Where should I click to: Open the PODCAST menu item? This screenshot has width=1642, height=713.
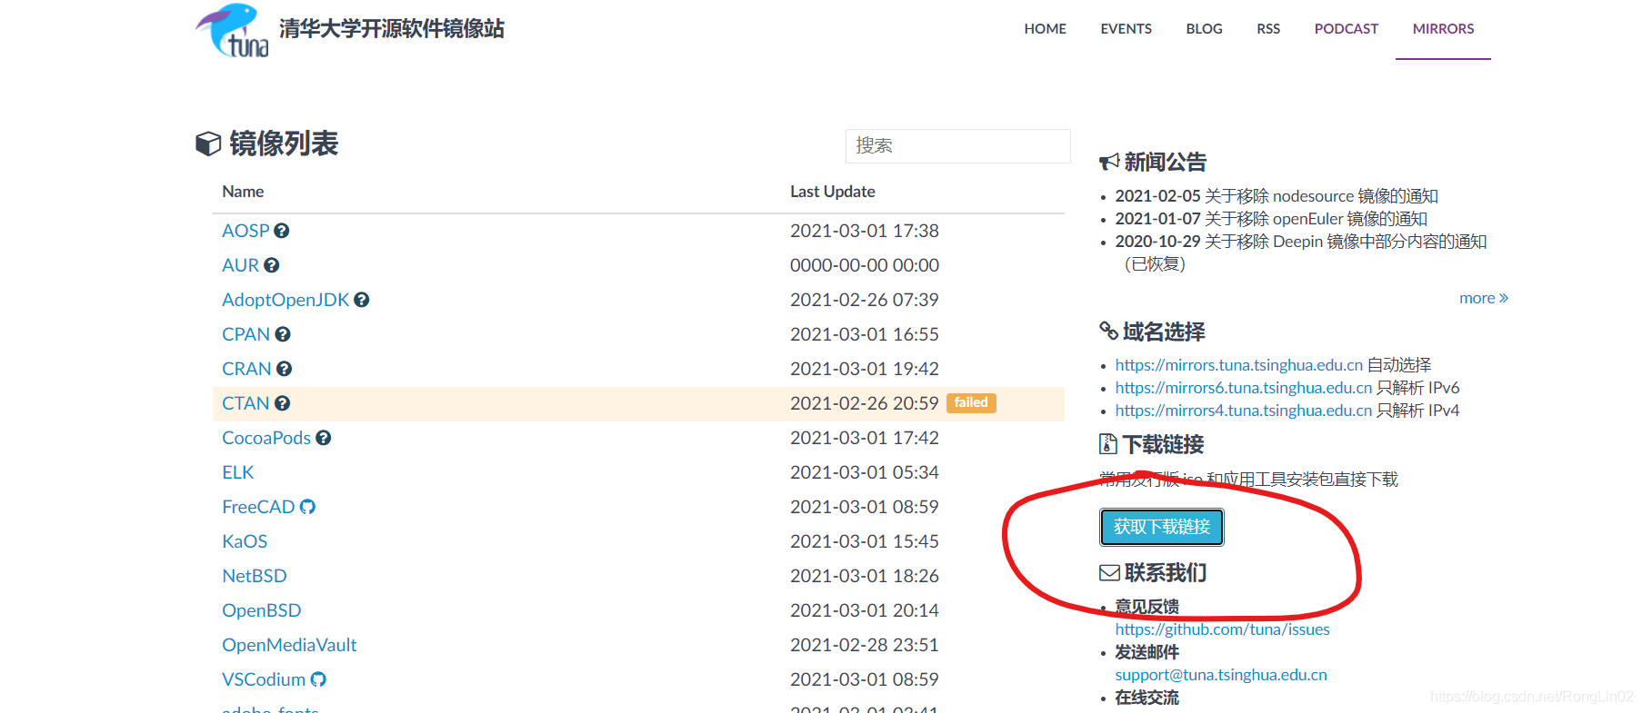click(1347, 29)
